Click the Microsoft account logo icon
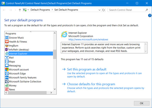 7,69
